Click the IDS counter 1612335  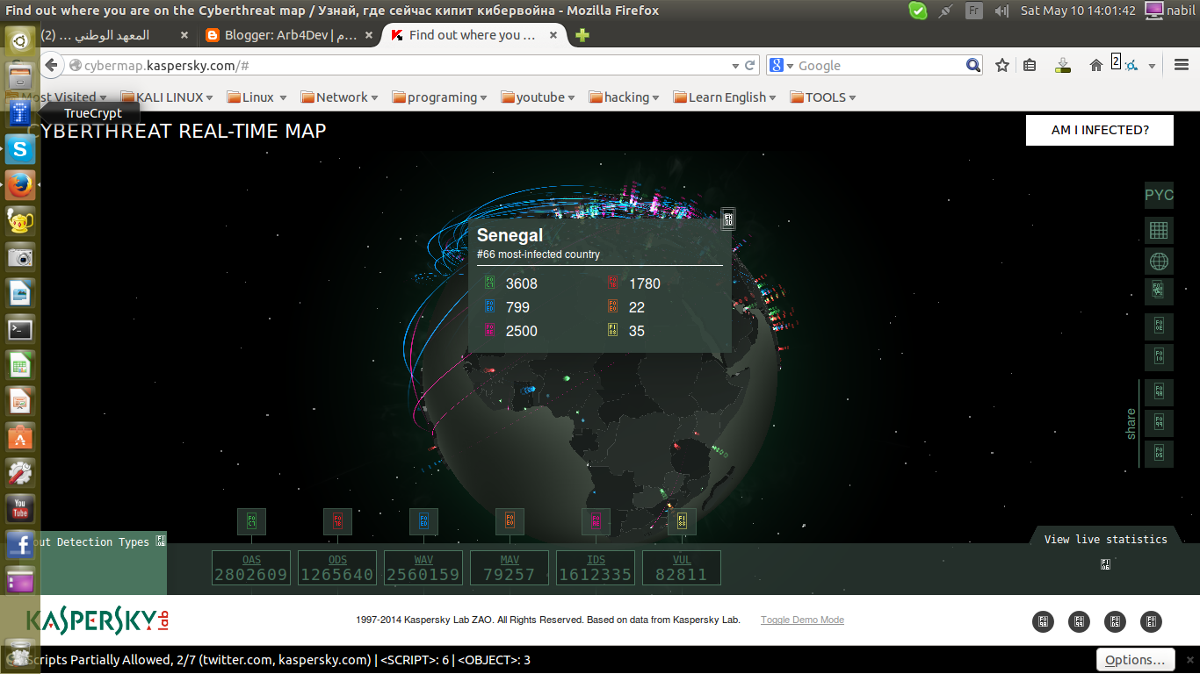(x=596, y=568)
